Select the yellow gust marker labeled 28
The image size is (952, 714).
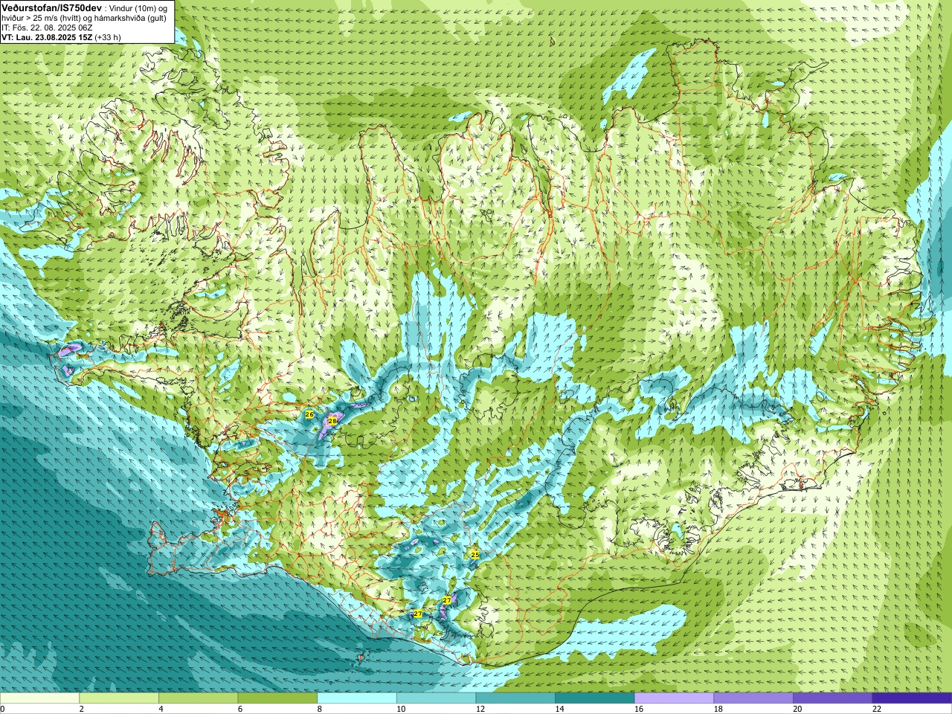point(332,421)
